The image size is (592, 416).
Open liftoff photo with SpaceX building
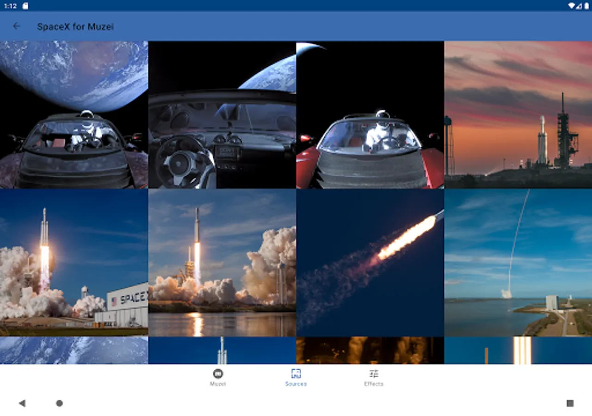(x=74, y=263)
